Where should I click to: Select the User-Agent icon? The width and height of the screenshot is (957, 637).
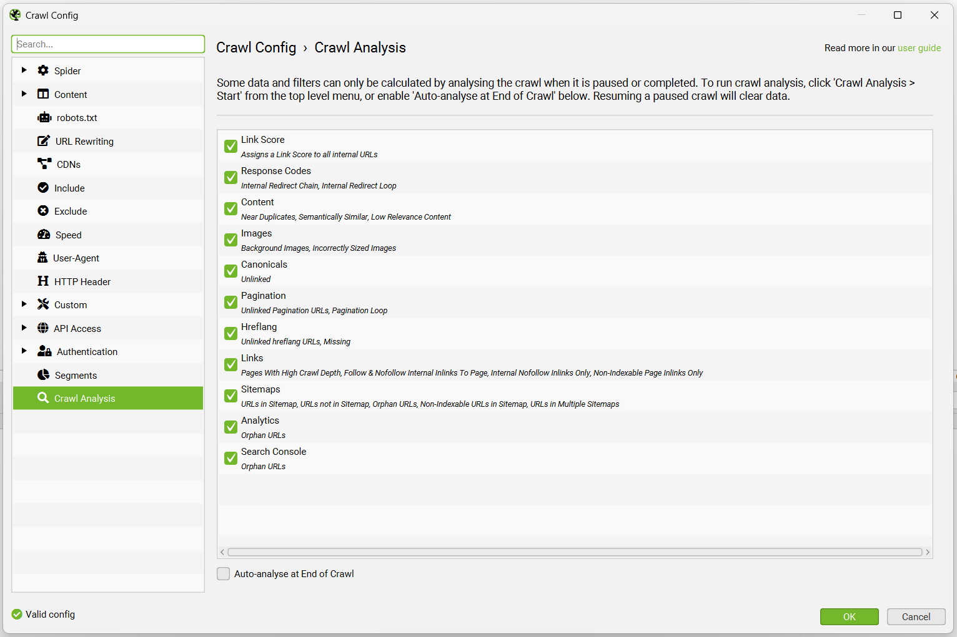[x=43, y=258]
